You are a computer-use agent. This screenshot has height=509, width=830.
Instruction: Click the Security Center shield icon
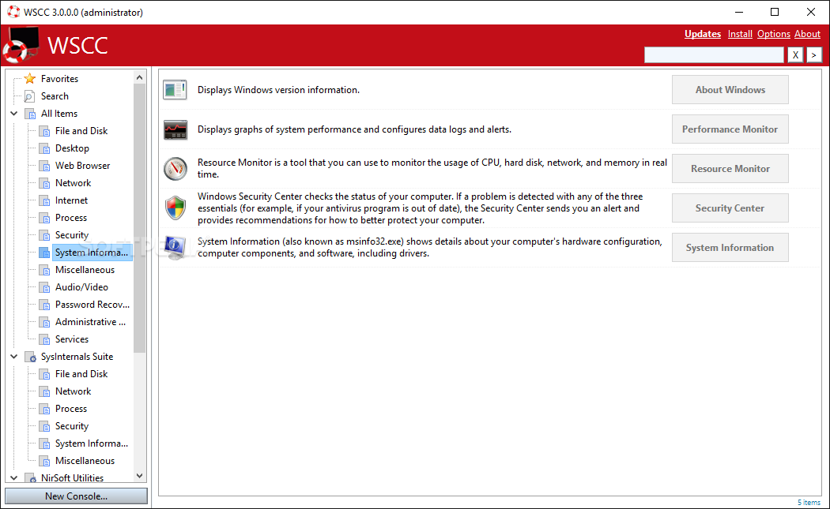tap(175, 208)
